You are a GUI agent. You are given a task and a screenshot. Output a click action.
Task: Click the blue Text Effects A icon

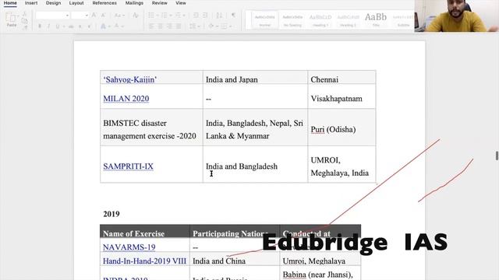pos(103,26)
